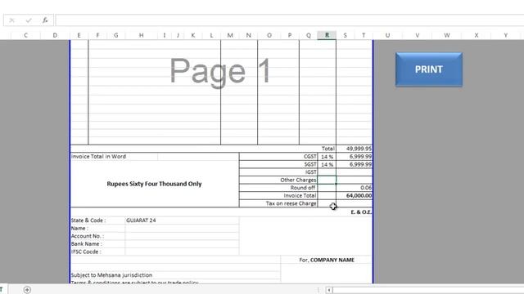Select column Y header
This screenshot has width=524, height=294.
(x=506, y=35)
